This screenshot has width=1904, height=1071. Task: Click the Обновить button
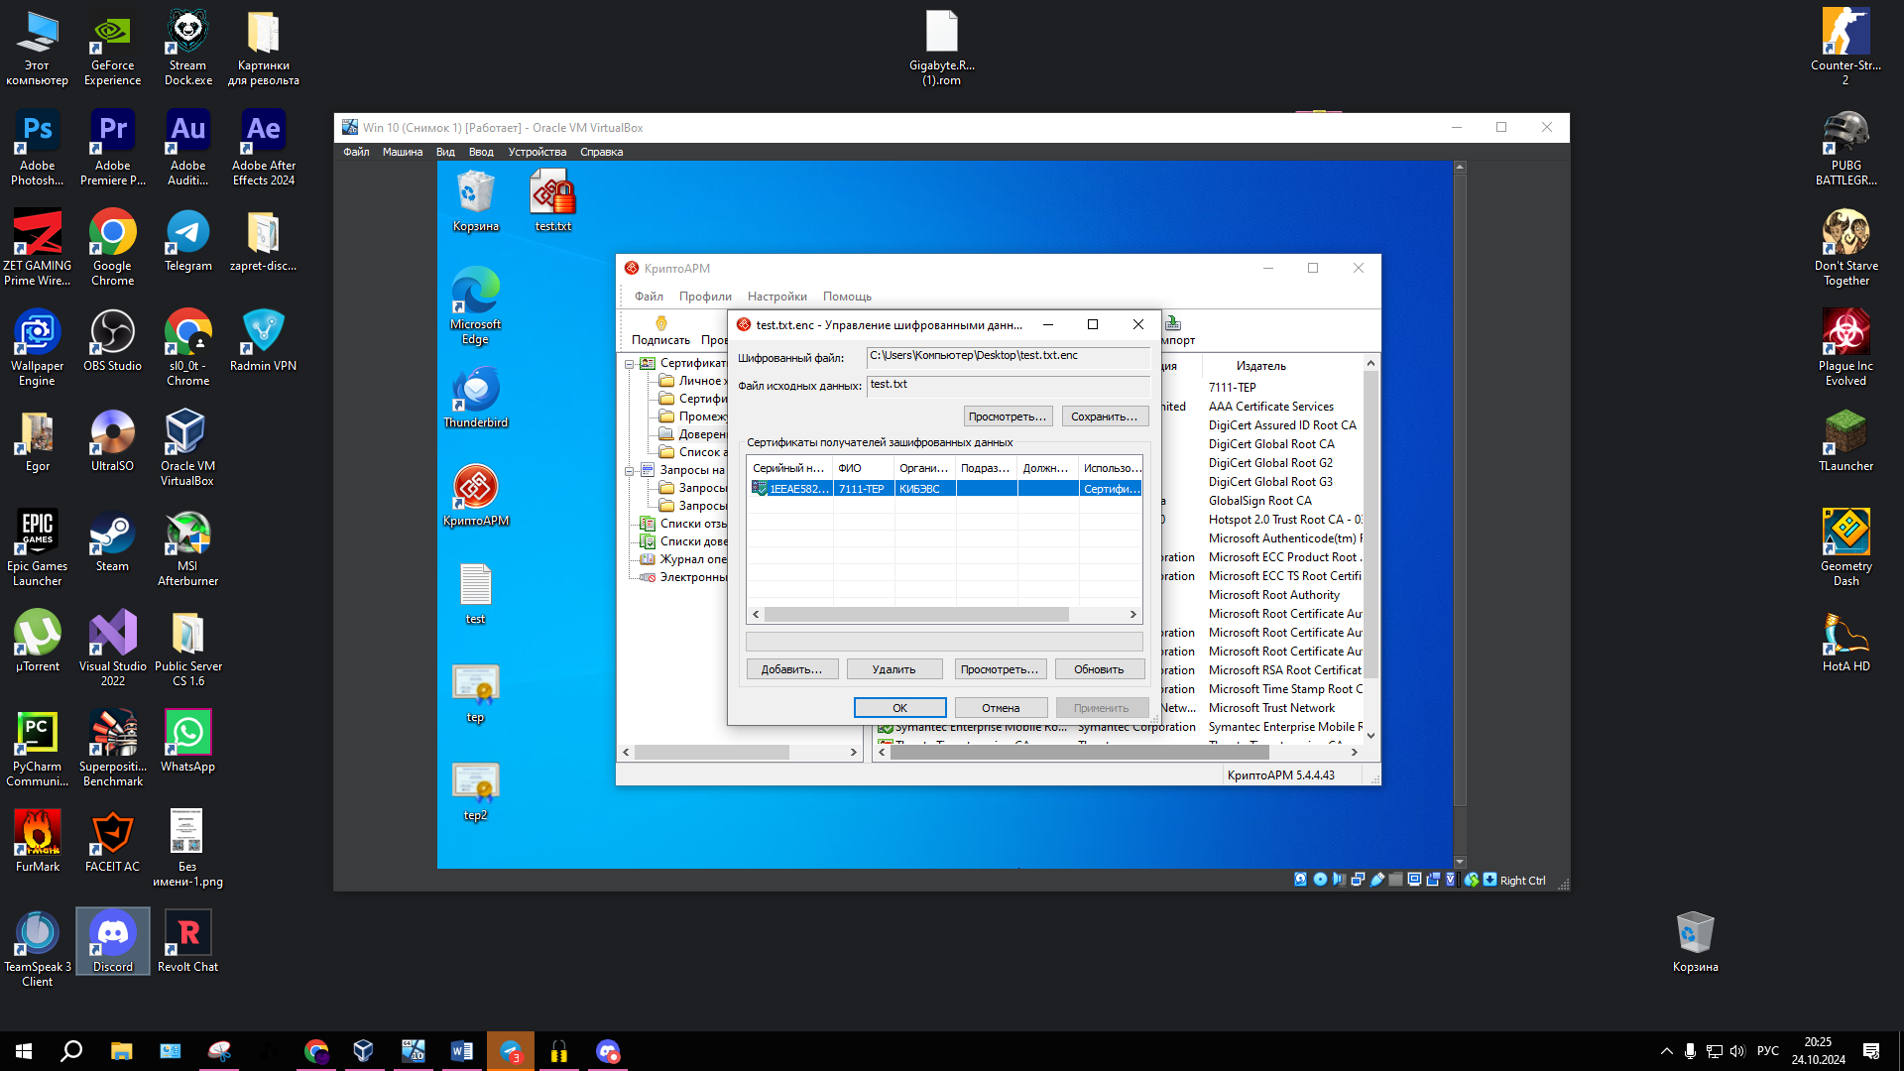pos(1099,669)
